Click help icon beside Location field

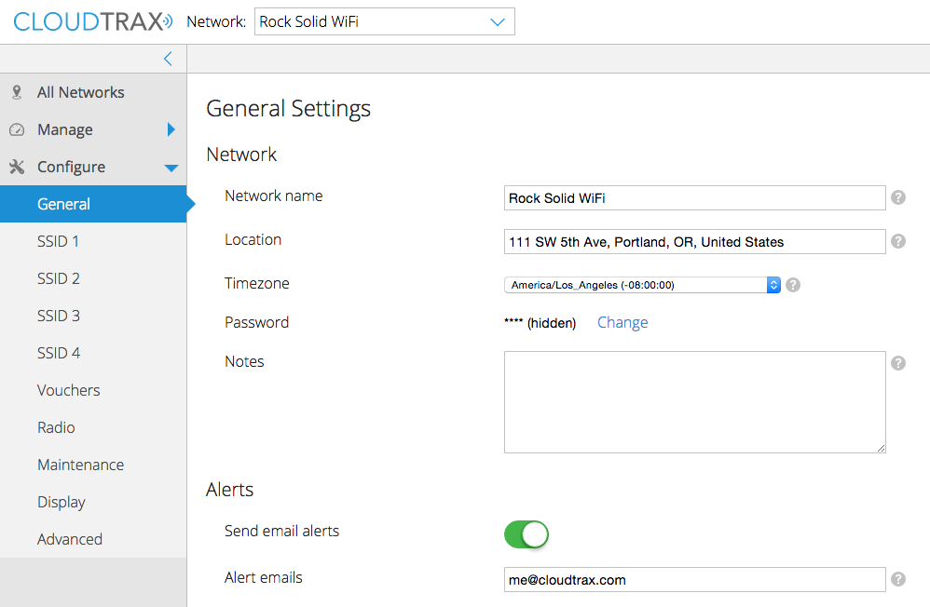[x=898, y=241]
